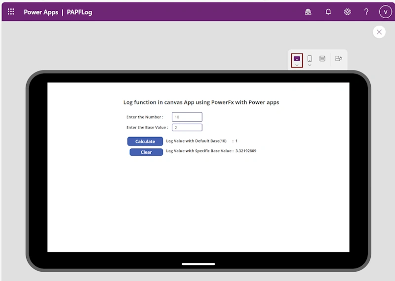Image resolution: width=395 pixels, height=281 pixels.
Task: Focus the Enter the Base Value input
Action: [187, 128]
